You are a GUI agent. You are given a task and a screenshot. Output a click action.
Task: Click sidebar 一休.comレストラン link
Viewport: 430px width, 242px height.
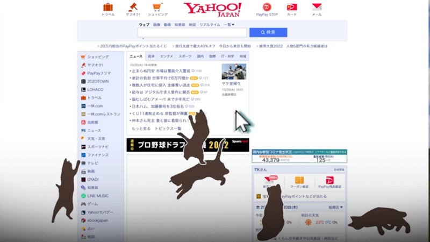point(104,114)
